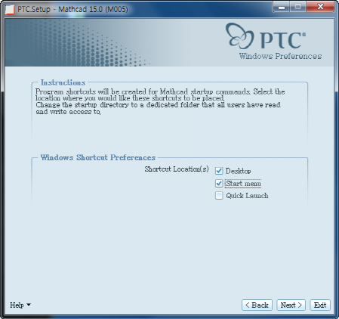
Task: Click the Windows Shortcut Preferences label
Action: (x=98, y=157)
